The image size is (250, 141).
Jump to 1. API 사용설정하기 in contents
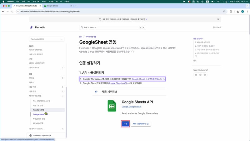202,42
